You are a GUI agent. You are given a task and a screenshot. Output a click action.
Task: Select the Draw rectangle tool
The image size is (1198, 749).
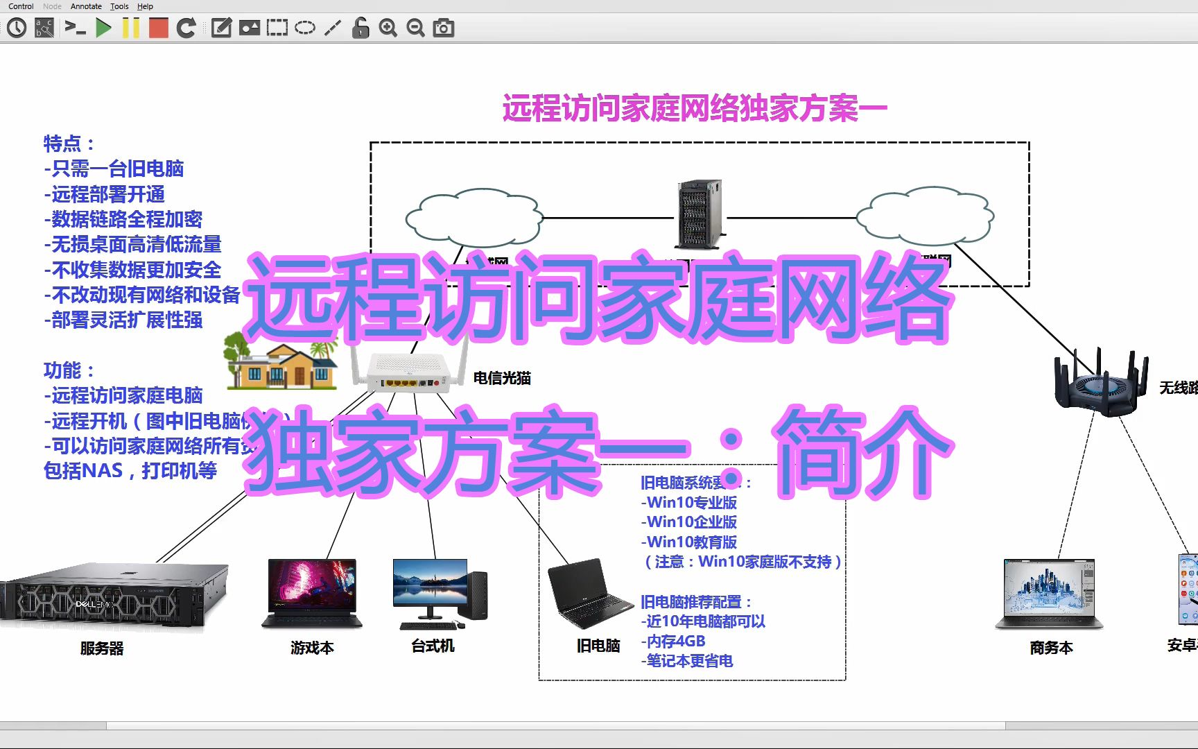pyautogui.click(x=277, y=28)
